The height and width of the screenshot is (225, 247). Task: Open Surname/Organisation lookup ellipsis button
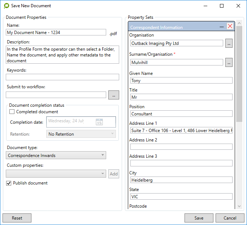coord(229,63)
